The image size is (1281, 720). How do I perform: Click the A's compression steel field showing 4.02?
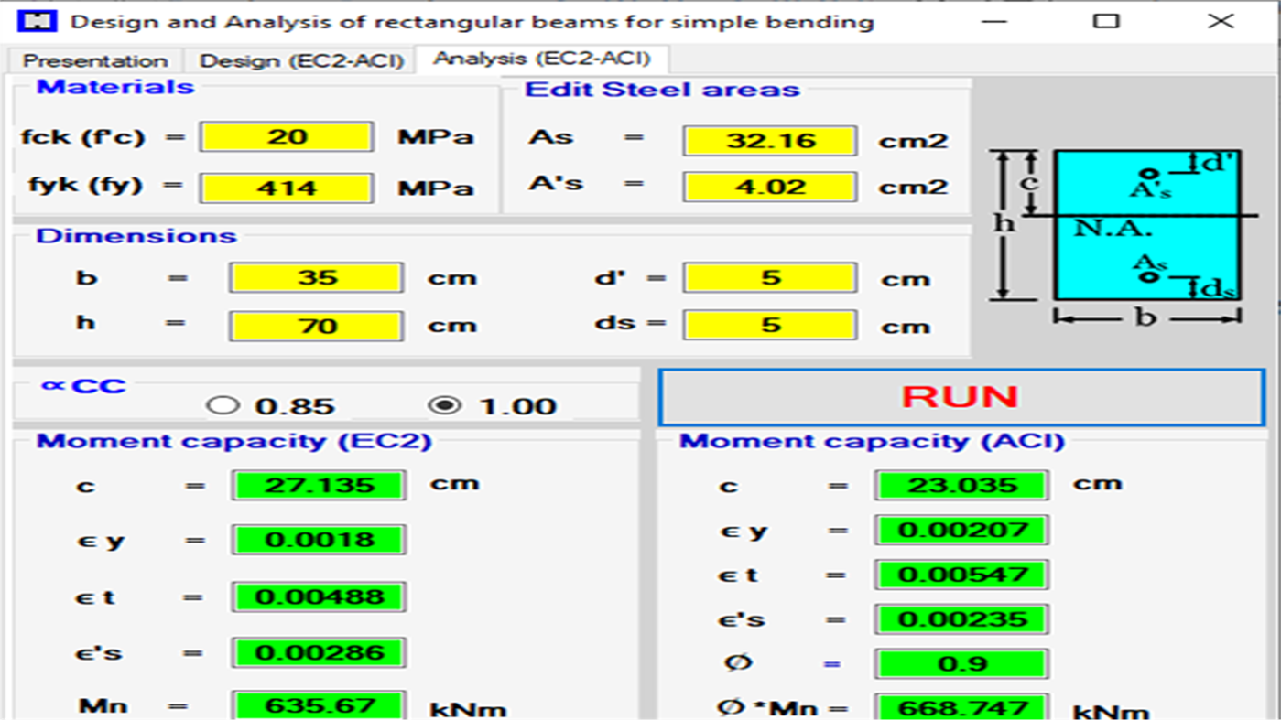point(769,187)
